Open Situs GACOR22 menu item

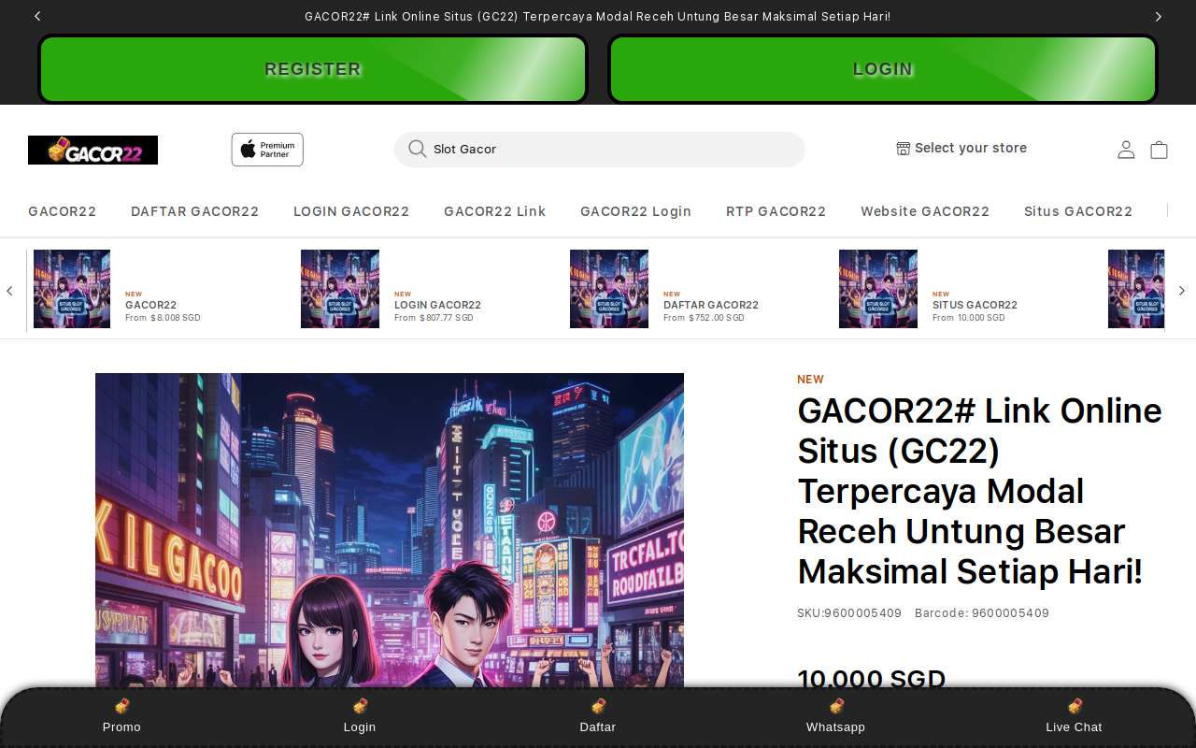(1078, 211)
